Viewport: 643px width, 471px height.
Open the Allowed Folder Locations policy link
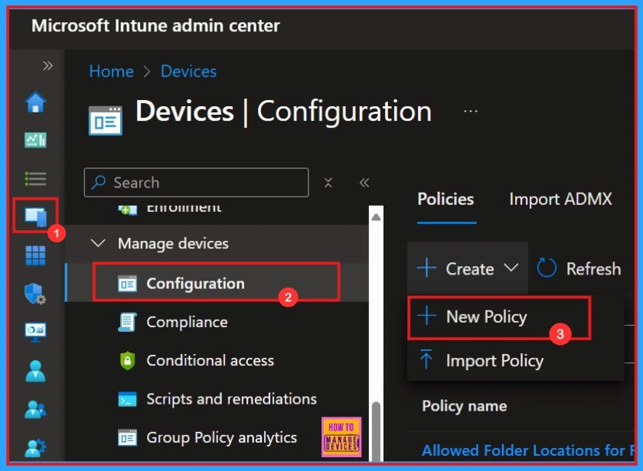(527, 450)
